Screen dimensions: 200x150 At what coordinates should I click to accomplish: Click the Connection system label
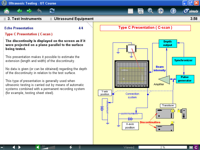coord(132,95)
